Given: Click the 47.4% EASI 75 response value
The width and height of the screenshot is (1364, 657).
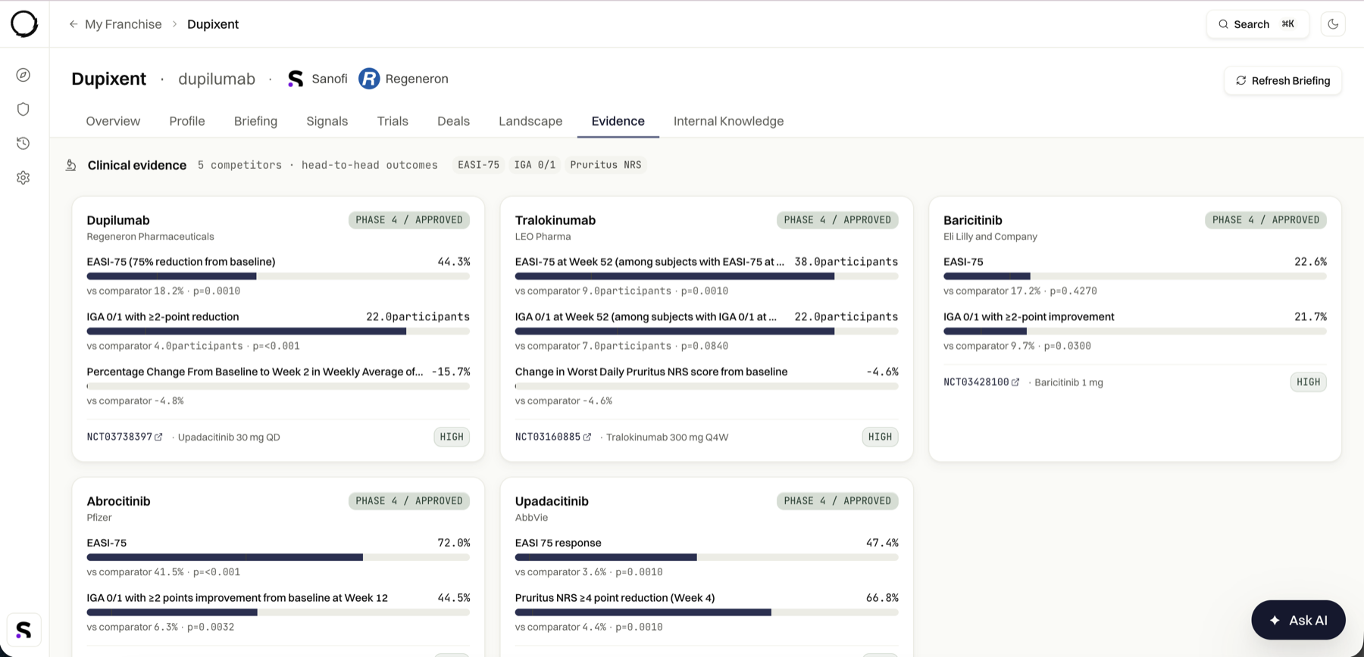Looking at the screenshot, I should pos(882,543).
